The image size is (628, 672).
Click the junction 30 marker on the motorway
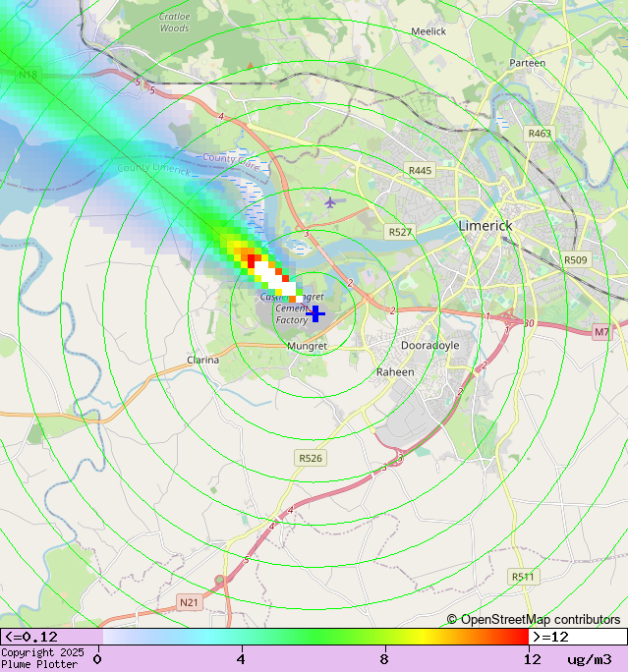coord(529,322)
